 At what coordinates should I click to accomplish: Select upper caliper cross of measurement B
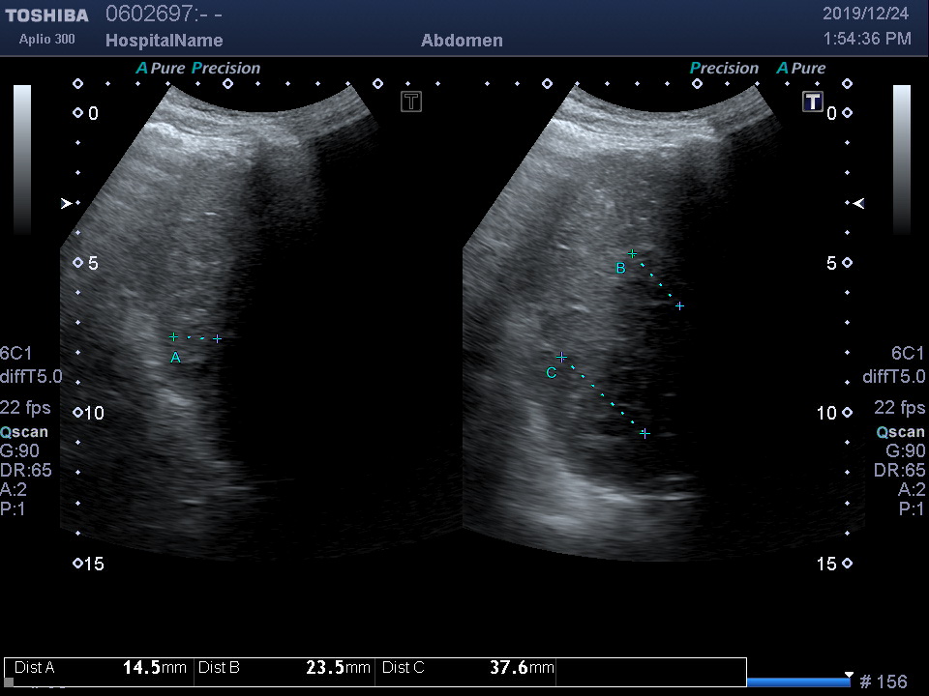[x=632, y=254]
